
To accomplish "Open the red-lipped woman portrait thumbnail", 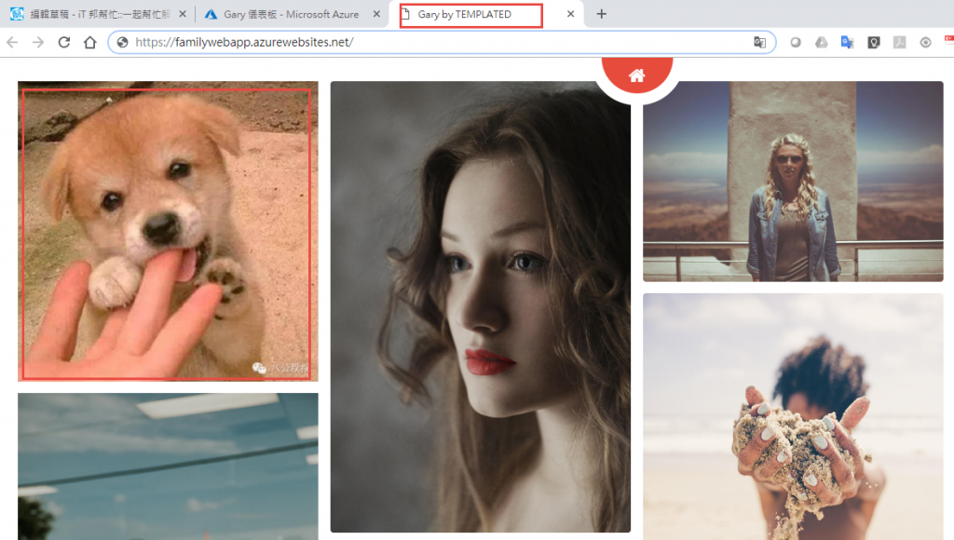I will [x=481, y=306].
